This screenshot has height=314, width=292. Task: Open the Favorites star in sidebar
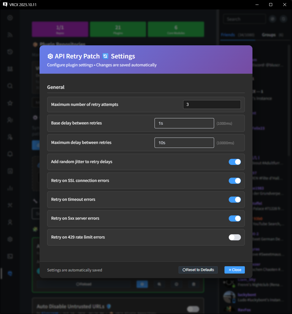[10, 103]
